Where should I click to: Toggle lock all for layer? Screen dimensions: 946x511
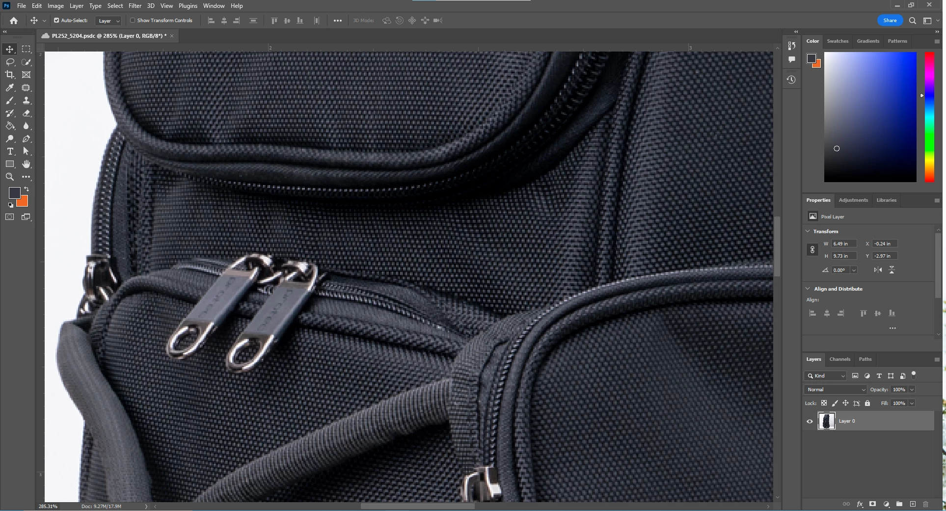[867, 403]
